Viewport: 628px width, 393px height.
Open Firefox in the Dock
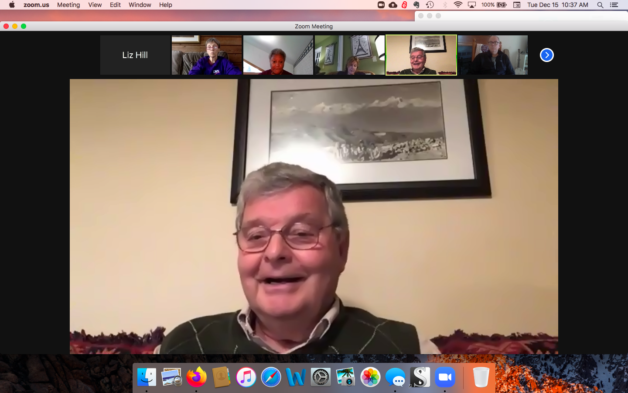point(196,377)
